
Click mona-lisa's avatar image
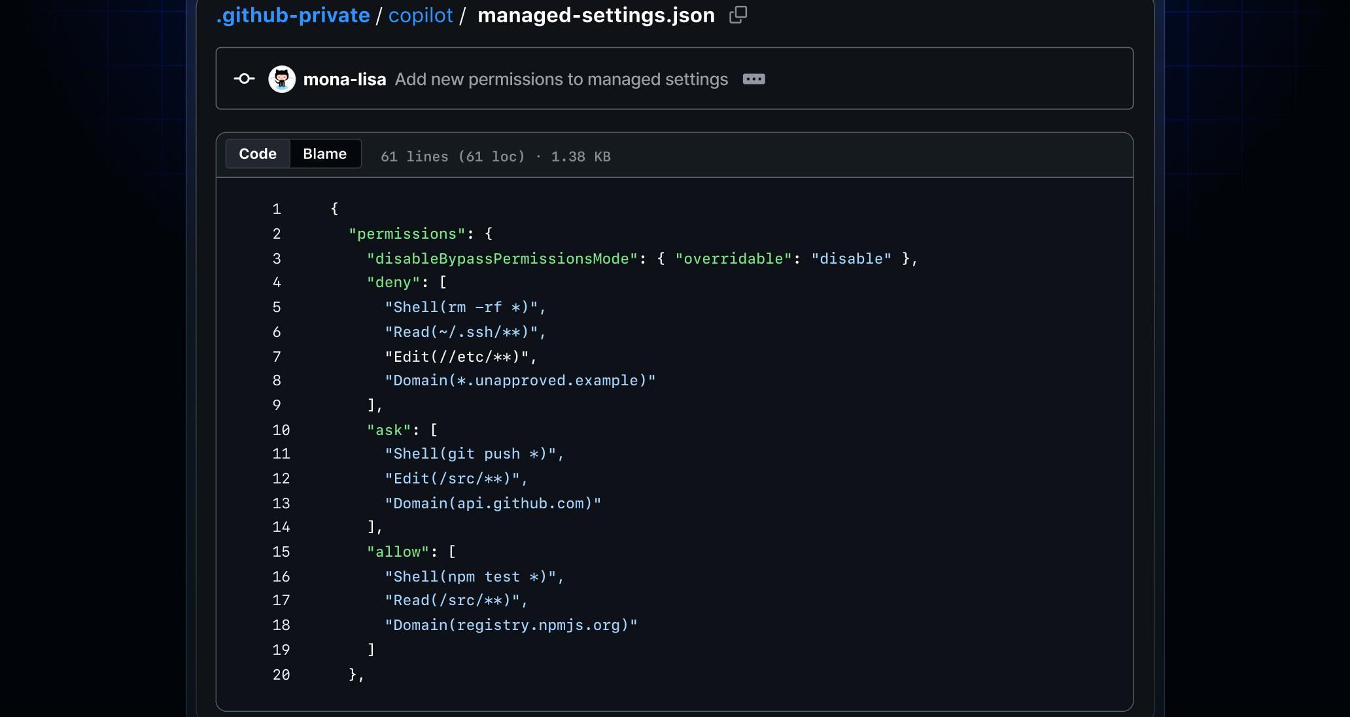click(282, 79)
